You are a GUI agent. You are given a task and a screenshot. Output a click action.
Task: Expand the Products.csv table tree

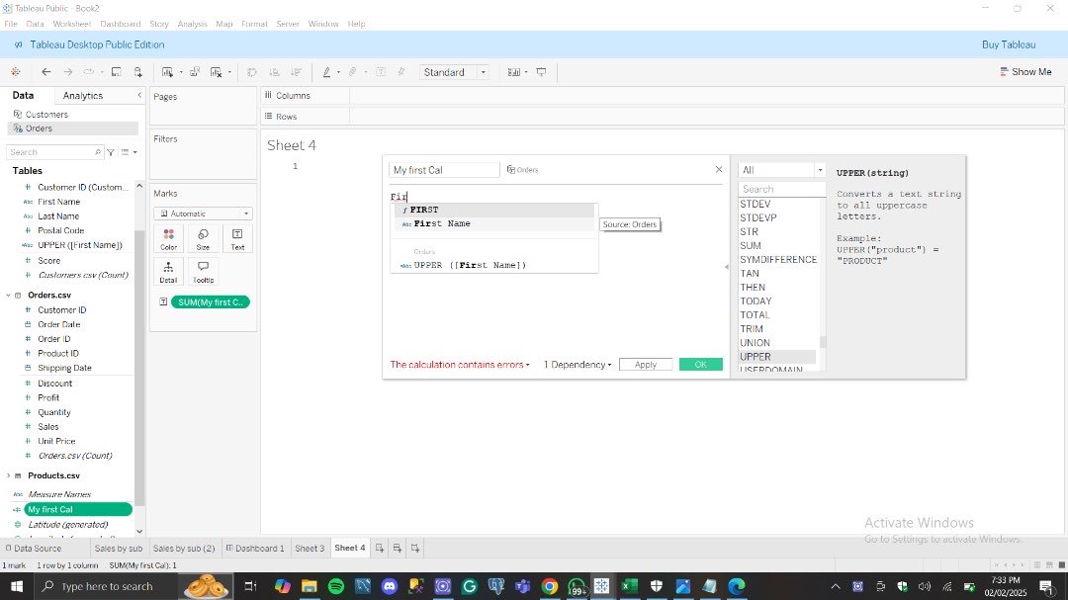pos(8,475)
